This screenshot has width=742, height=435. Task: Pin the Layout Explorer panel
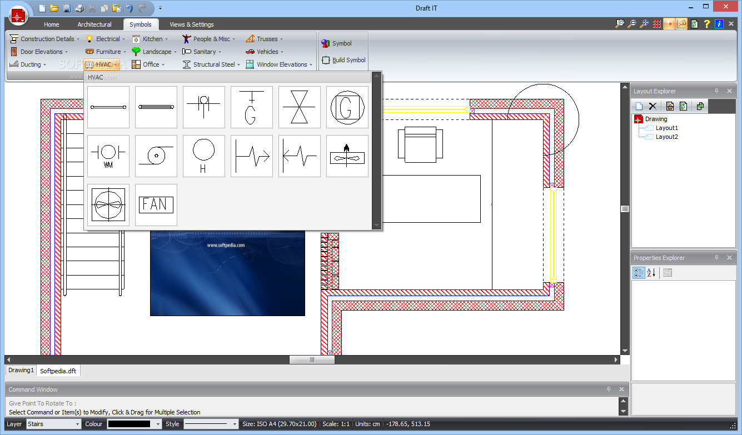pyautogui.click(x=717, y=91)
